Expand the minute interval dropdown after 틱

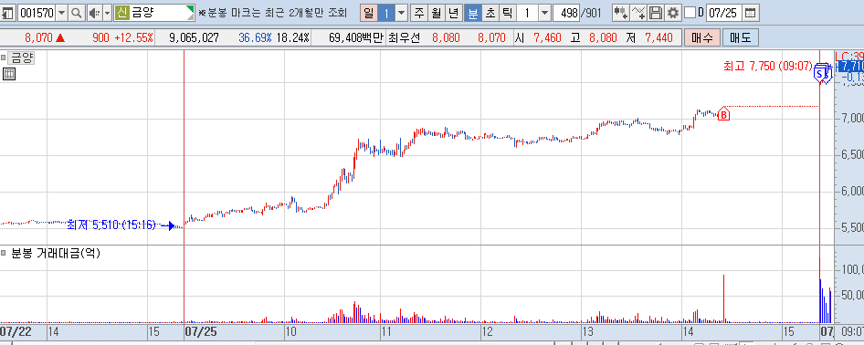pos(544,13)
